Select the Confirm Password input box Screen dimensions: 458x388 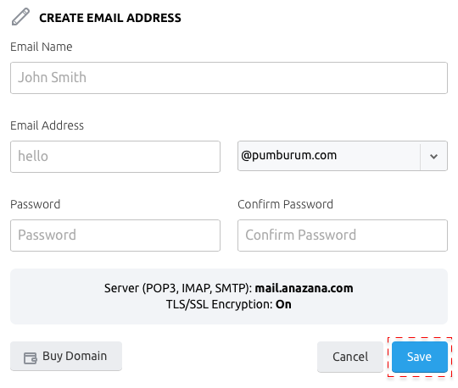pos(343,236)
